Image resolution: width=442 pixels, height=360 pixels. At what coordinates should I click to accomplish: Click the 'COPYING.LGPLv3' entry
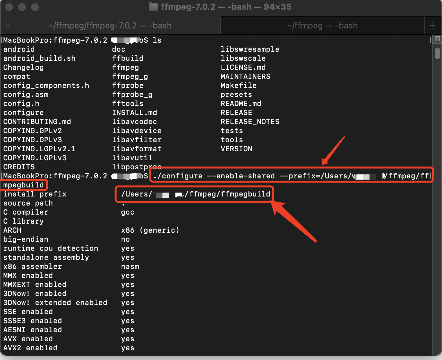tap(35, 158)
